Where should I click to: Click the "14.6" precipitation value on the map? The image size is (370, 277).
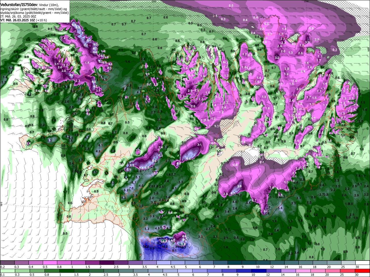tap(164, 241)
